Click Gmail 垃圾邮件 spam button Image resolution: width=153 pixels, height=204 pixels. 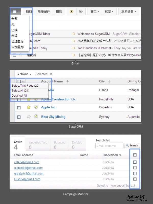(44, 12)
